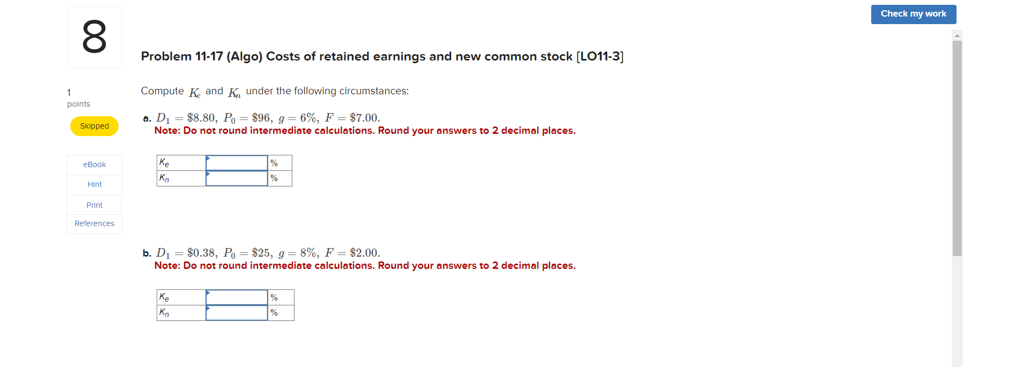Select the Kn percent cell in part b
The width and height of the screenshot is (1030, 367).
280,313
